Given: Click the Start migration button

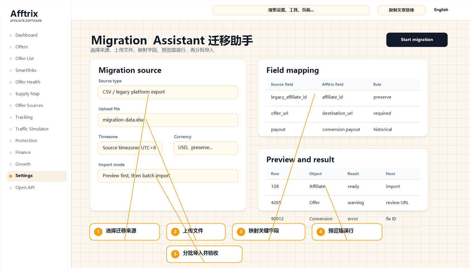Looking at the screenshot, I should point(417,40).
